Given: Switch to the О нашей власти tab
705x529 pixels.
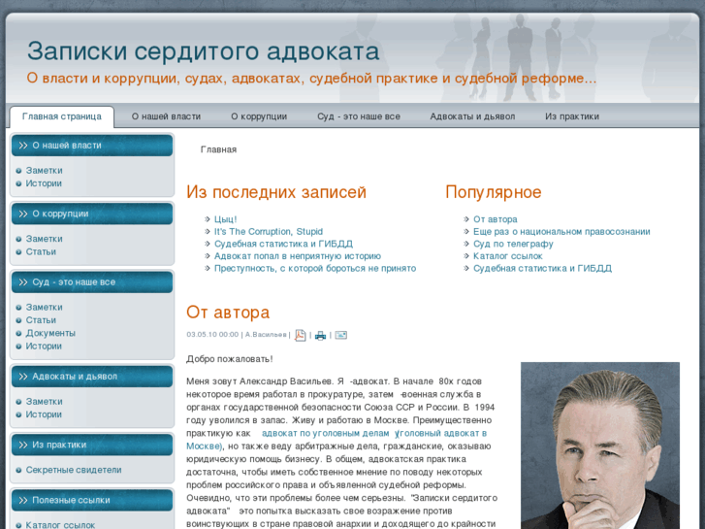Looking at the screenshot, I should point(166,116).
